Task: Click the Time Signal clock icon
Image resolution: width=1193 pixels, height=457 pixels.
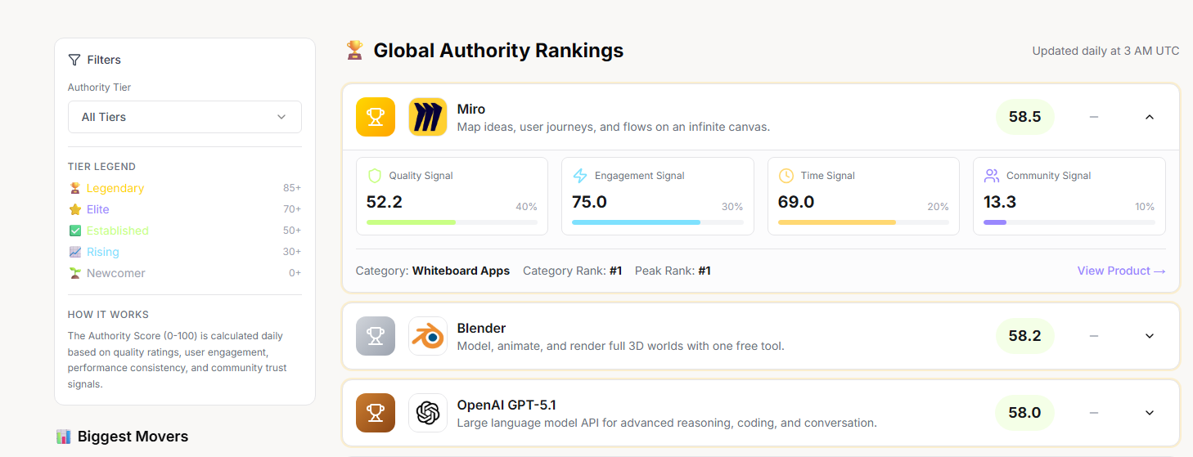Action: tap(786, 176)
